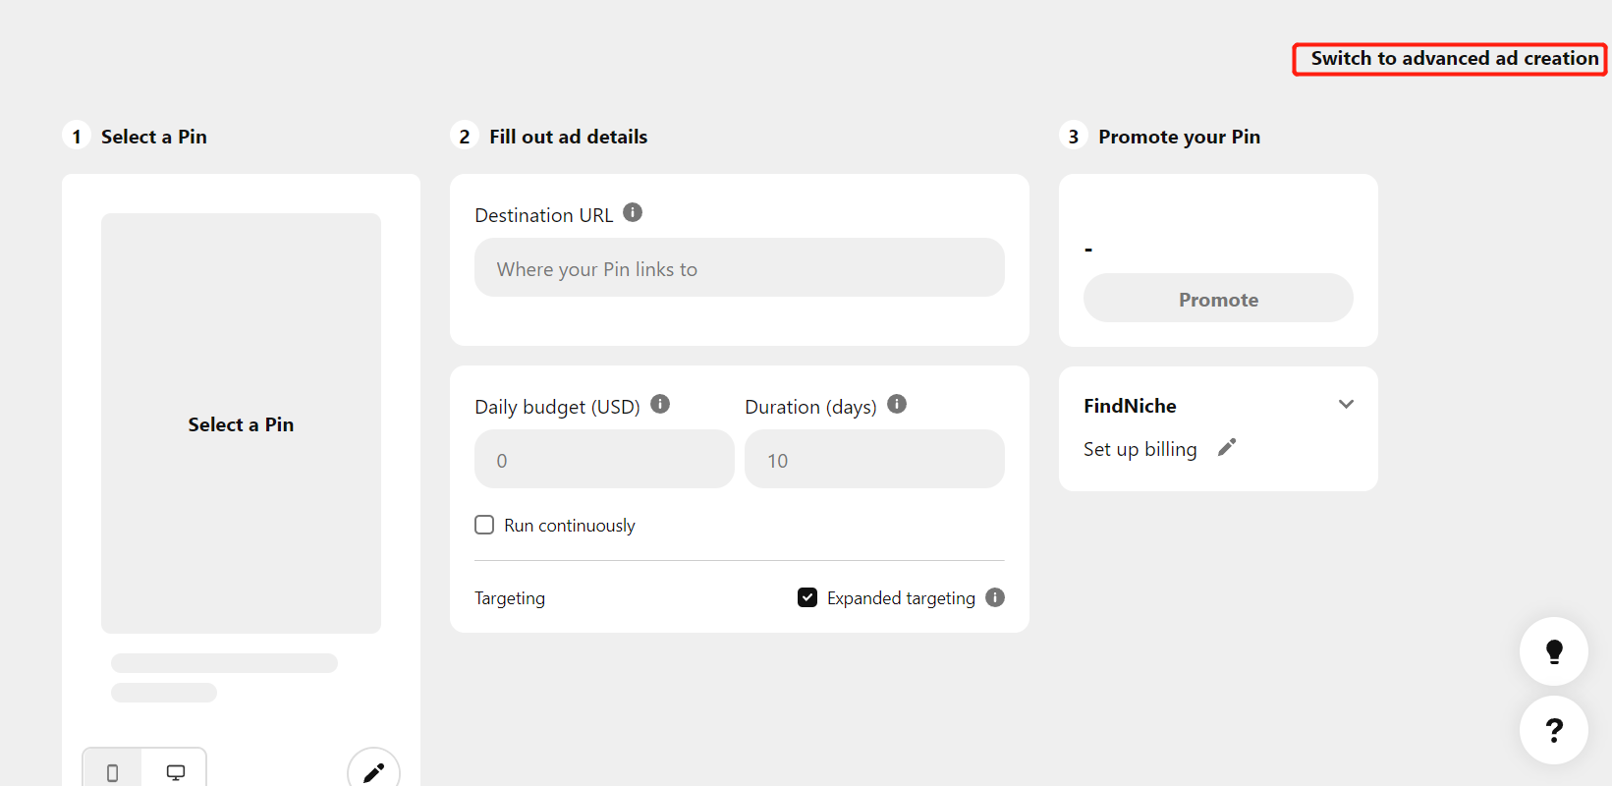Click the Destination URL info icon
1612x786 pixels.
(x=633, y=212)
